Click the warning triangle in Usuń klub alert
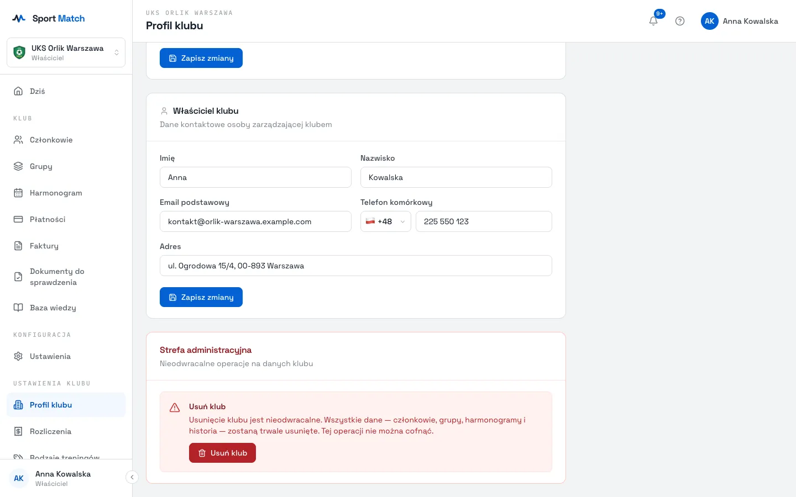The width and height of the screenshot is (796, 497). click(175, 408)
